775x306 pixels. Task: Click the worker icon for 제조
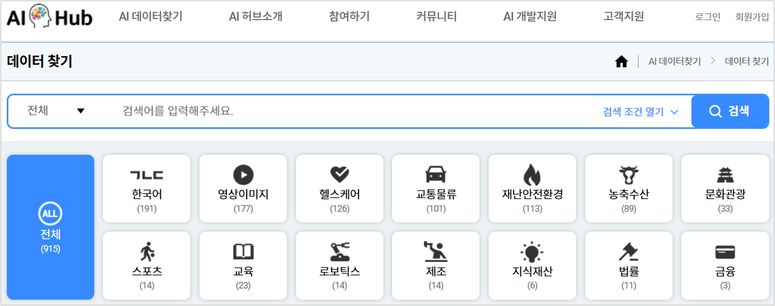pos(435,252)
